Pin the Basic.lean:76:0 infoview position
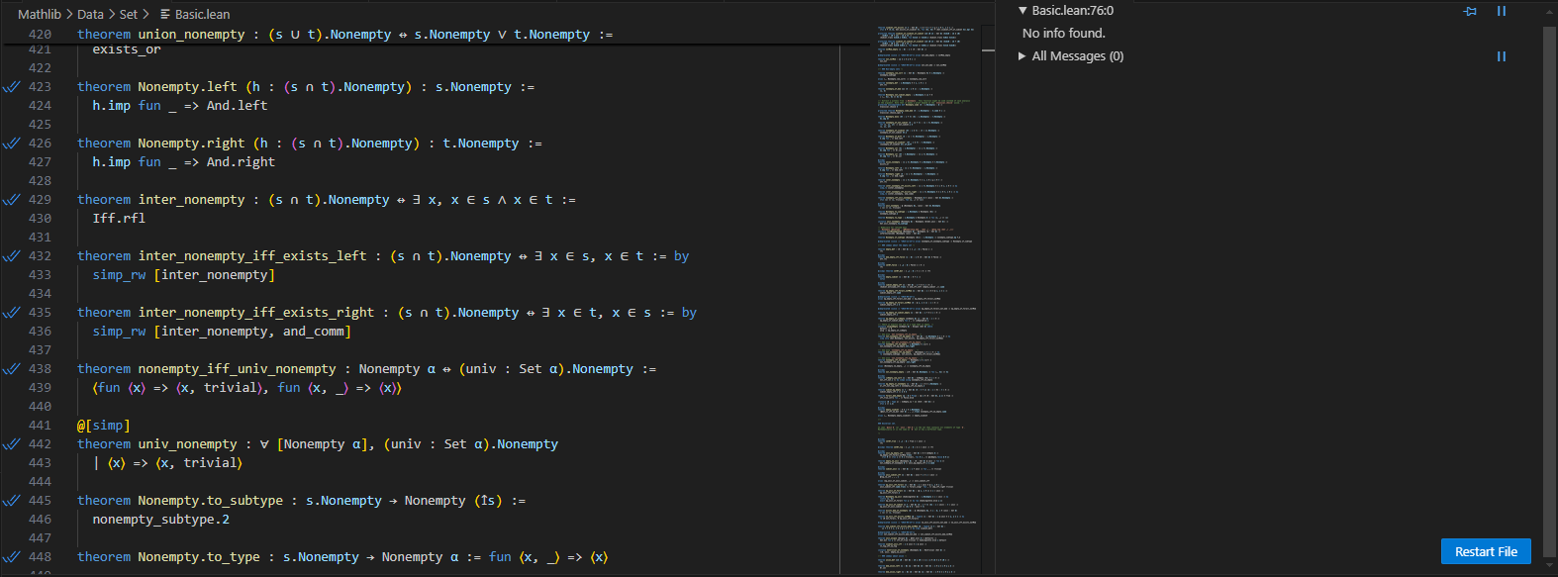The width and height of the screenshot is (1558, 577). [x=1470, y=11]
